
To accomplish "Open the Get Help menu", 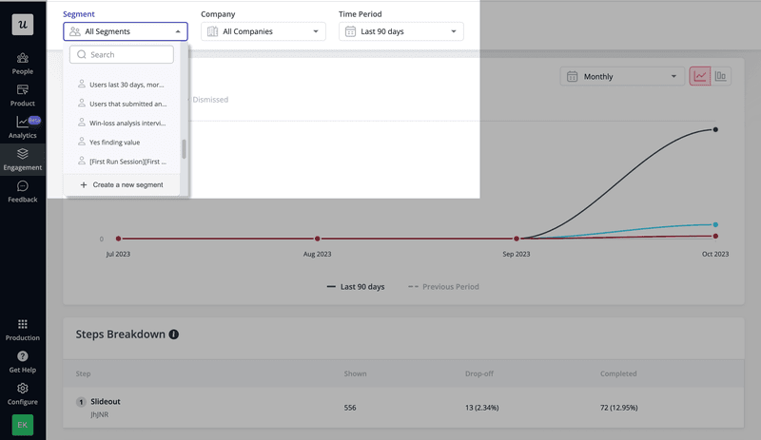I will pyautogui.click(x=22, y=362).
